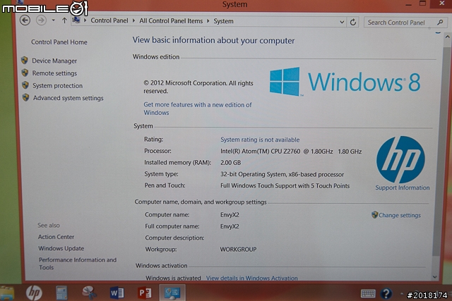Click the processor value Intel Atom Z2760

coord(291,152)
